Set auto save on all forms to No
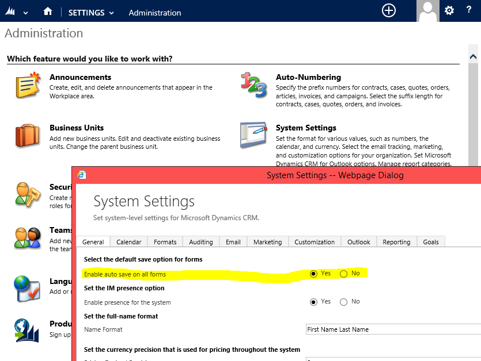Viewport: 481px width, 361px height. (x=344, y=274)
